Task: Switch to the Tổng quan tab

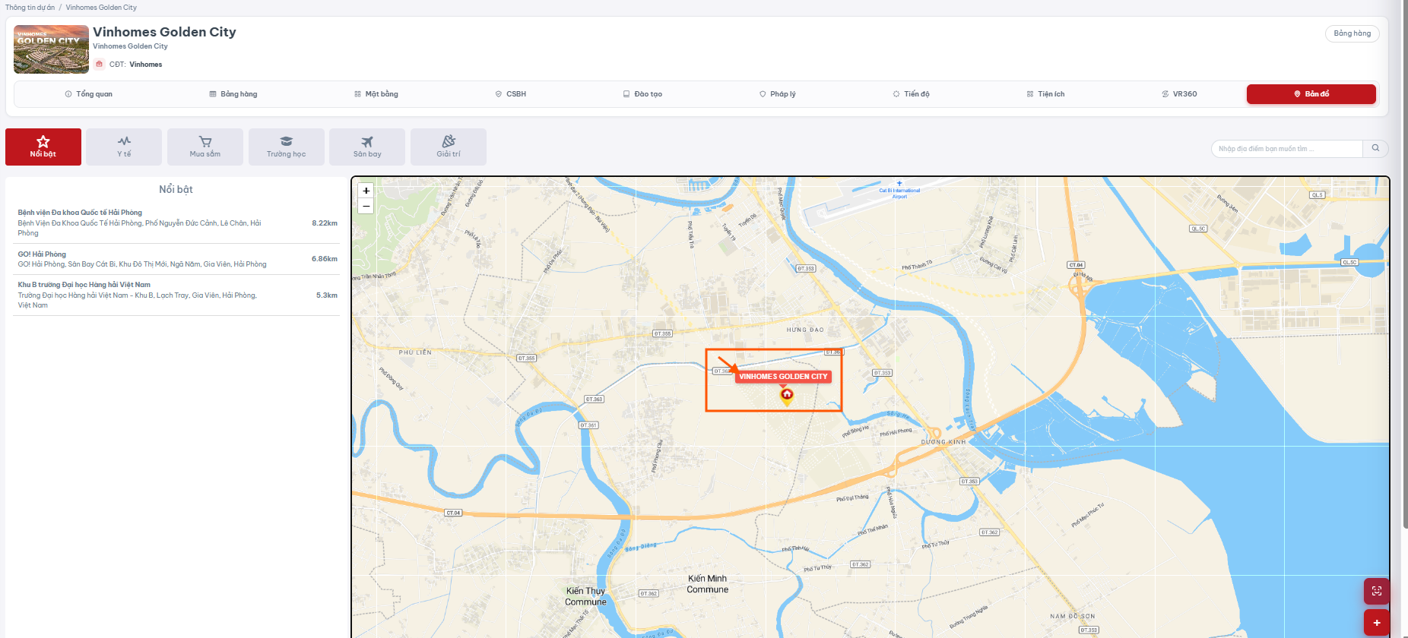Action: tap(89, 94)
